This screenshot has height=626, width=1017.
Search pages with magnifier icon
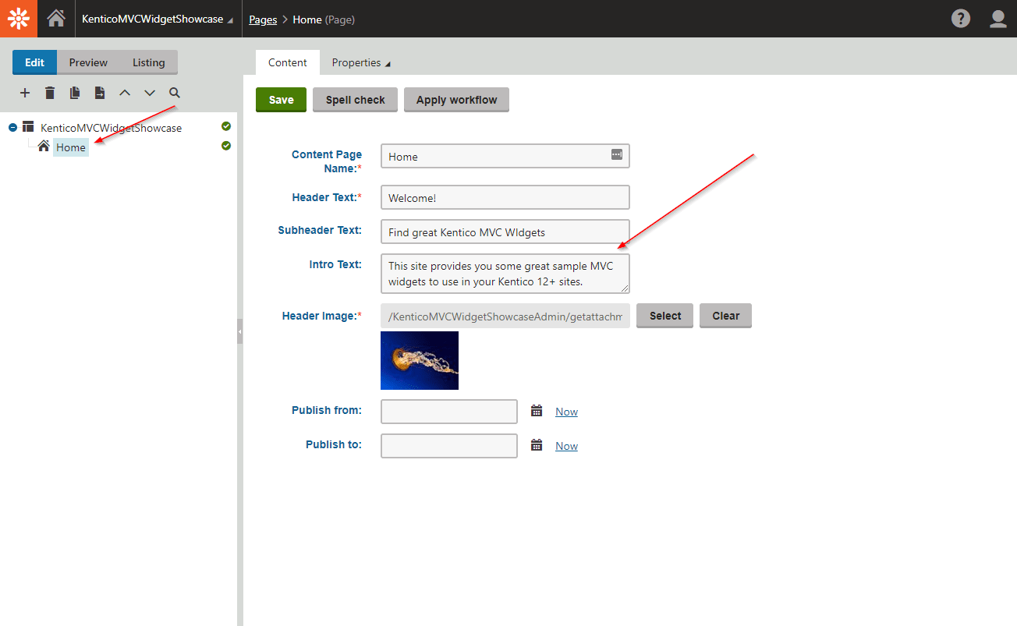pyautogui.click(x=175, y=93)
